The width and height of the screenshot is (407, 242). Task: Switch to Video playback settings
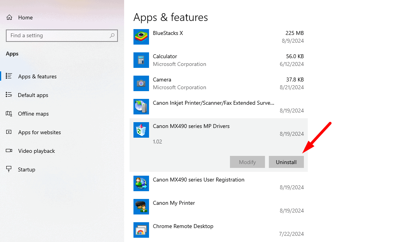pyautogui.click(x=36, y=151)
